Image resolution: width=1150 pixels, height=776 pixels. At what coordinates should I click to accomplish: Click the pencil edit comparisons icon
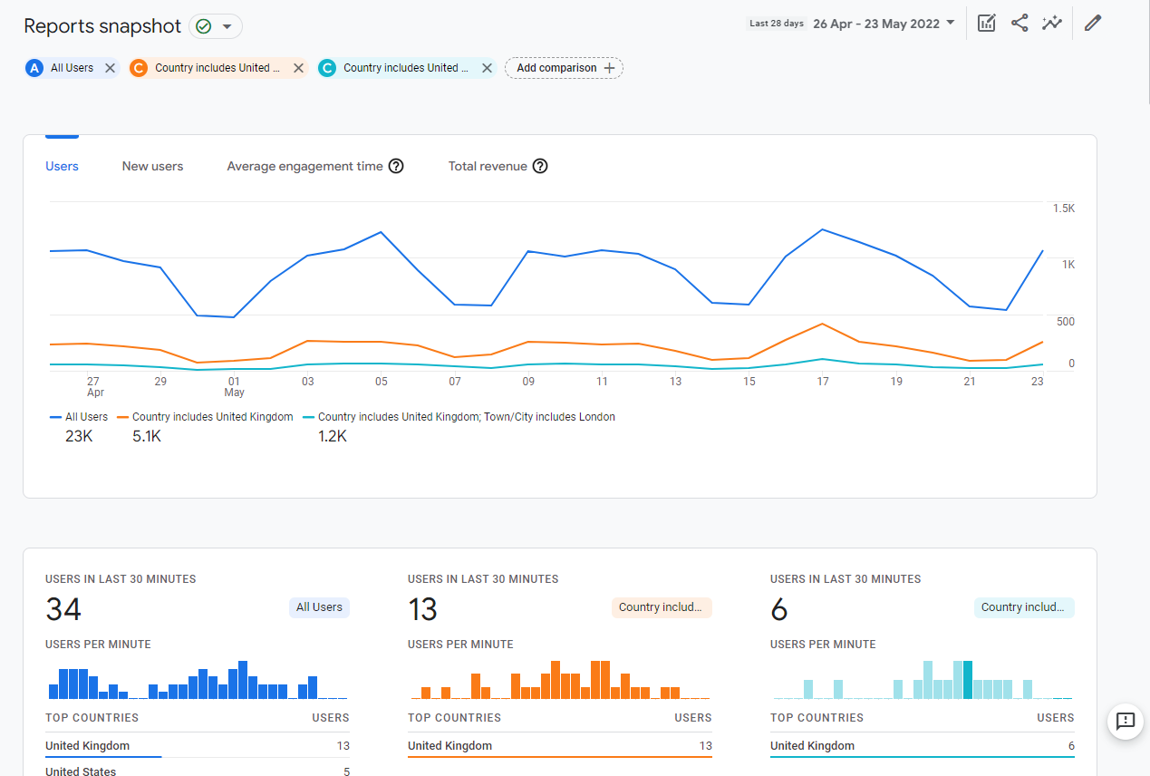tap(1093, 24)
